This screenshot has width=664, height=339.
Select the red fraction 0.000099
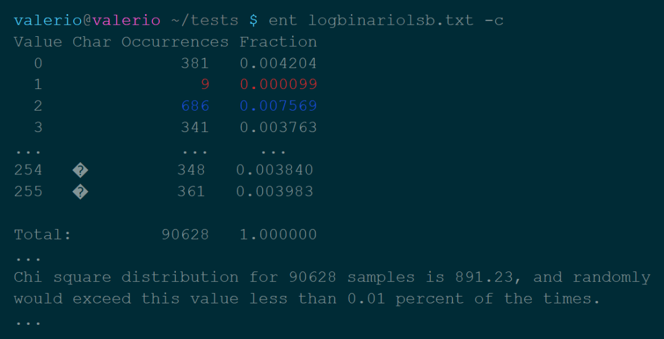(278, 84)
